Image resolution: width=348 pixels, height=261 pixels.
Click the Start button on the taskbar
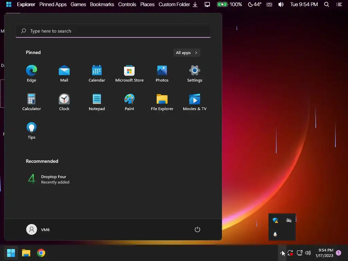point(11,253)
